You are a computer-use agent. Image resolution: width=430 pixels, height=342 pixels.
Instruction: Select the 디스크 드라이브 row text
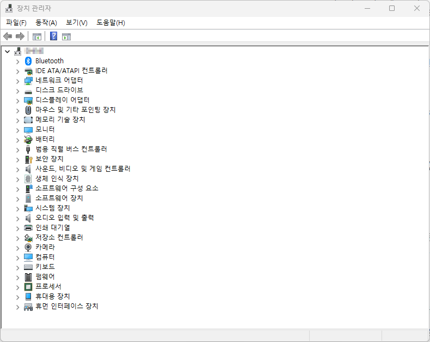(59, 90)
